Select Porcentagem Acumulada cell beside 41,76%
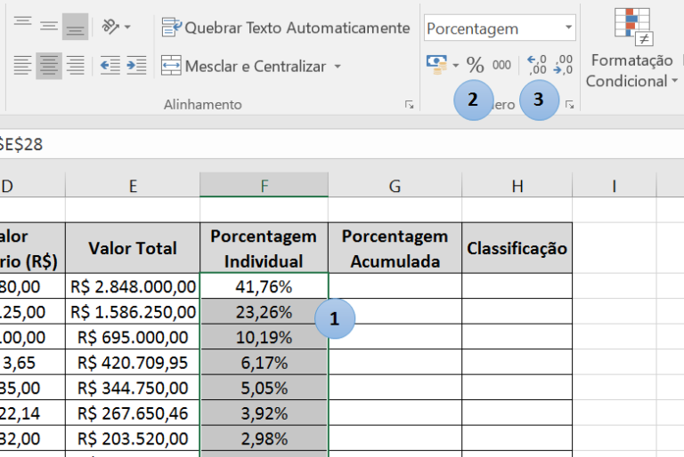Screen dimensions: 684x457 [395, 286]
